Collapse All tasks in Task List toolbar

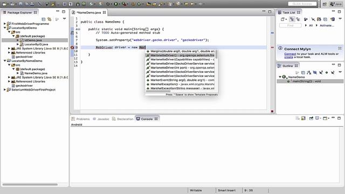(x=326, y=19)
